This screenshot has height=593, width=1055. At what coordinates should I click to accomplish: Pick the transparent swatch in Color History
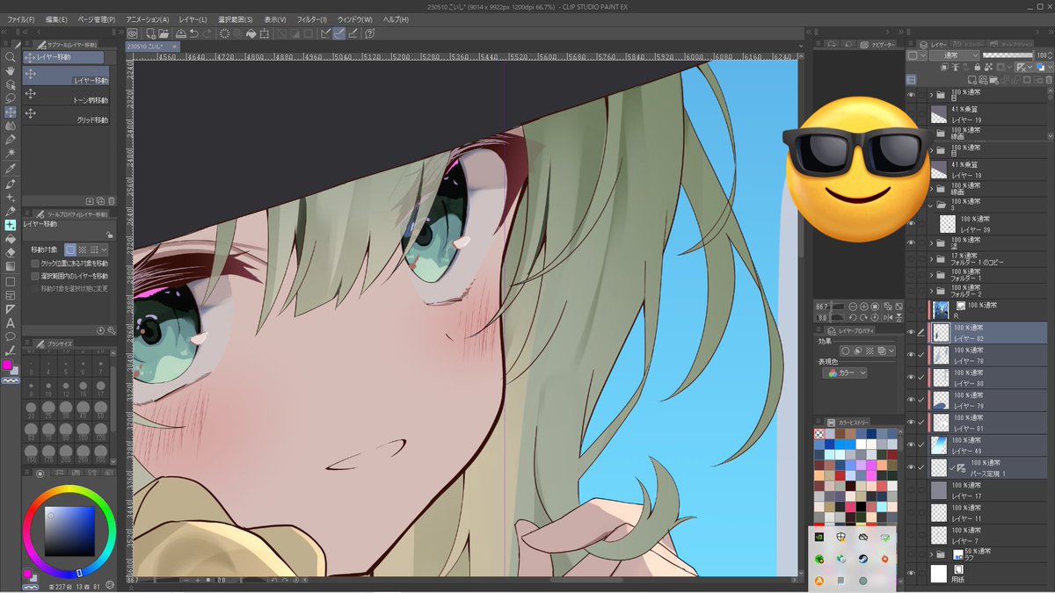coord(819,433)
